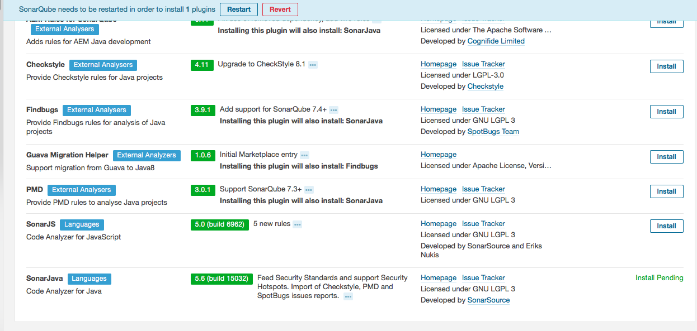Click the Install Pending status for SonarJava

[660, 278]
